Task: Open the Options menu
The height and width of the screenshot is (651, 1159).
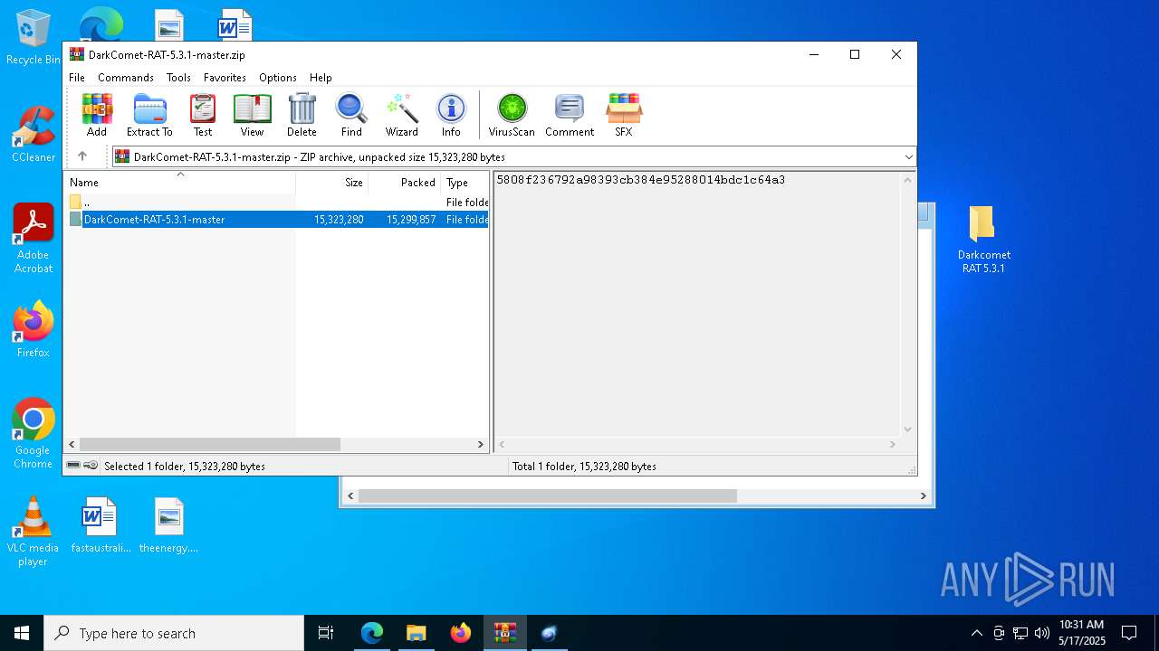Action: [x=278, y=78]
